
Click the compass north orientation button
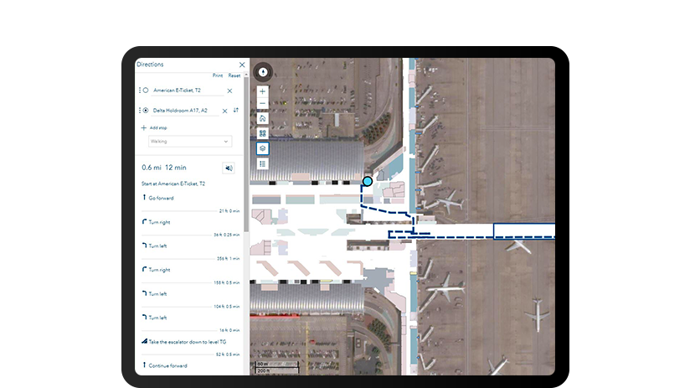pyautogui.click(x=262, y=72)
